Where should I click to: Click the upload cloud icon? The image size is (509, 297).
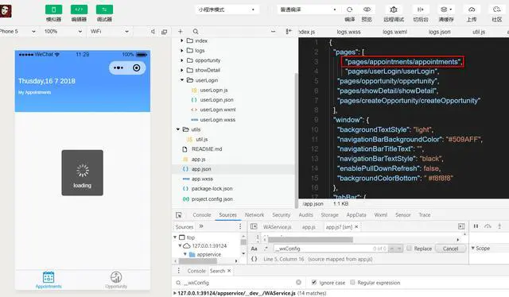point(472,10)
